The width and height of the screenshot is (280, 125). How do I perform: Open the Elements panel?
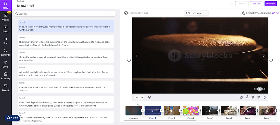pos(6,52)
